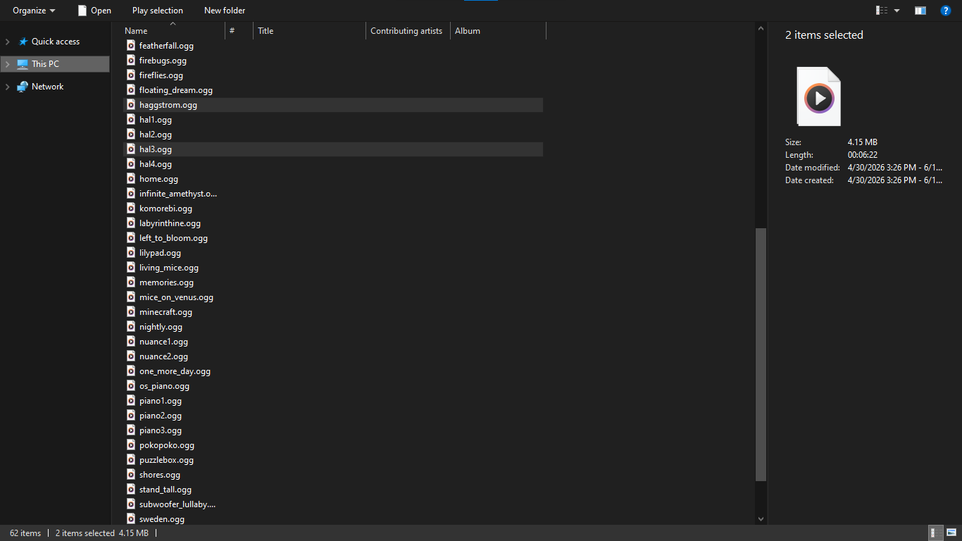962x541 pixels.
Task: Click the Length value 00:06:22
Action: pyautogui.click(x=863, y=155)
